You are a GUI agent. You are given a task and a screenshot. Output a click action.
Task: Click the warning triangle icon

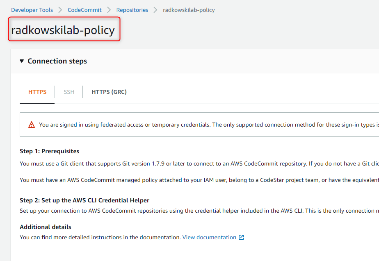[x=32, y=125]
